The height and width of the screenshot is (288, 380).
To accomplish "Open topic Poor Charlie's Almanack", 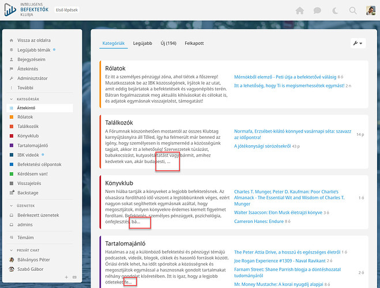I will tap(289, 198).
